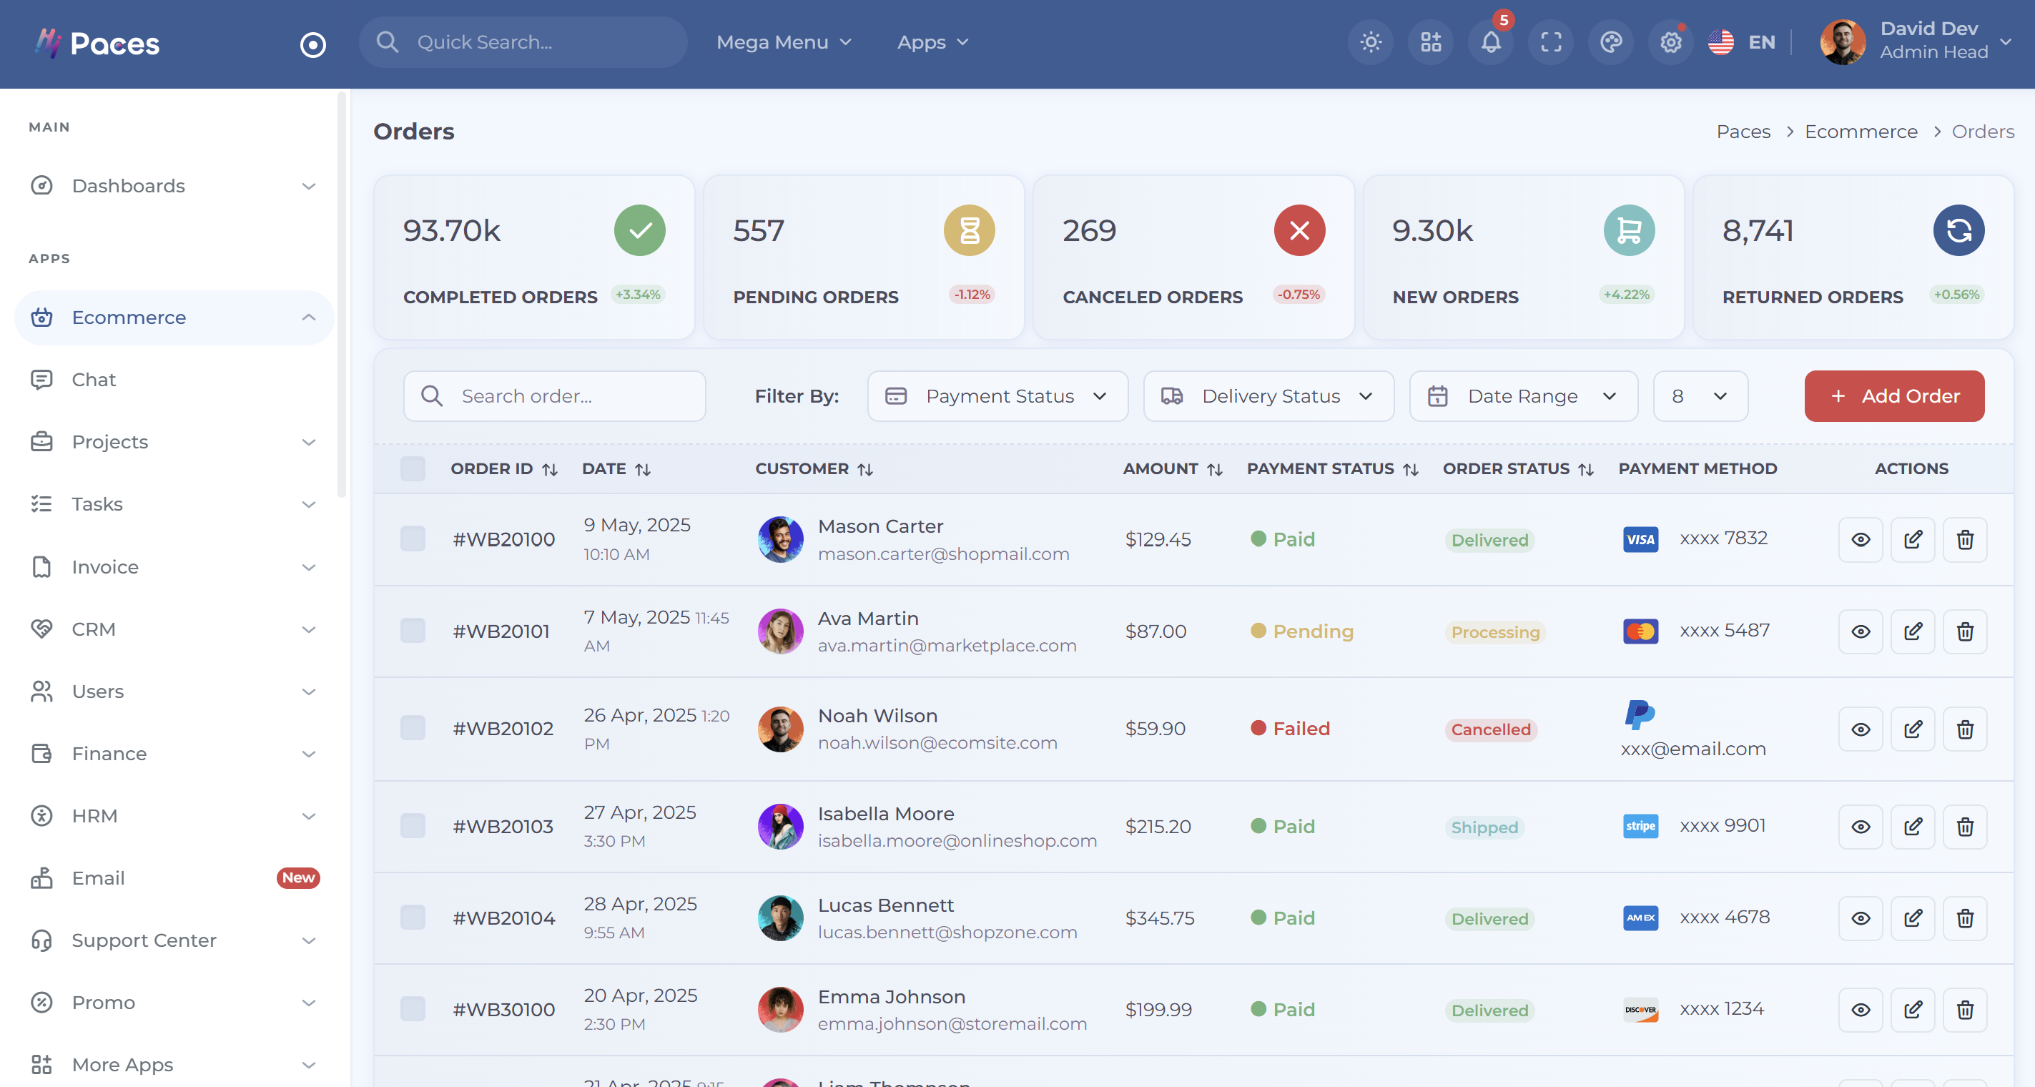2035x1087 pixels.
Task: Open the Mega Menu dropdown
Action: 784,42
